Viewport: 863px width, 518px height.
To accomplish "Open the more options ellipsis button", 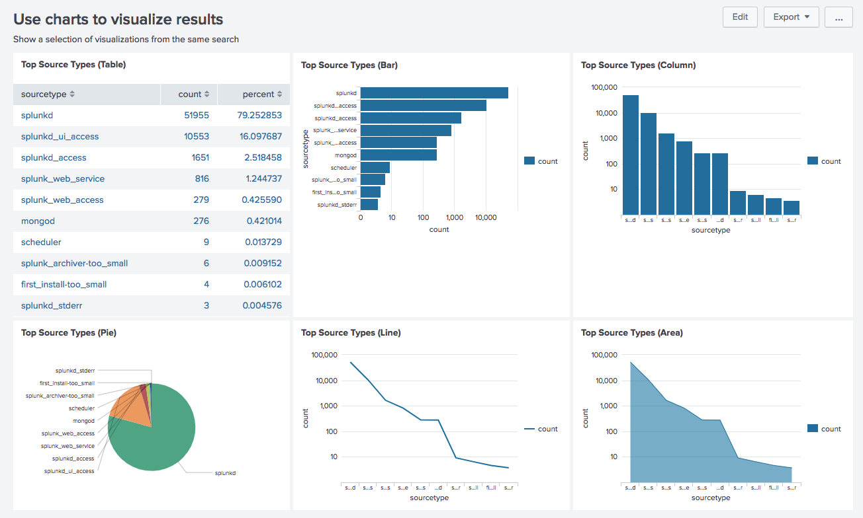I will (839, 17).
